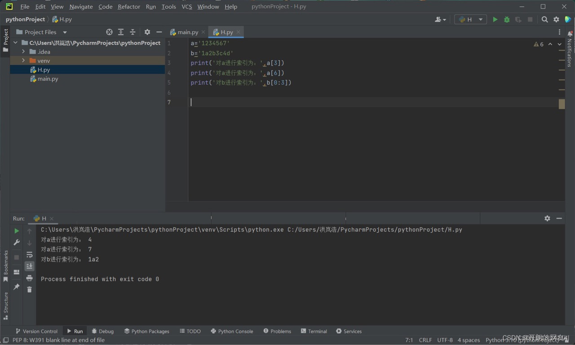The width and height of the screenshot is (575, 345).
Task: Open the H run configuration dropdown
Action: pos(470,19)
